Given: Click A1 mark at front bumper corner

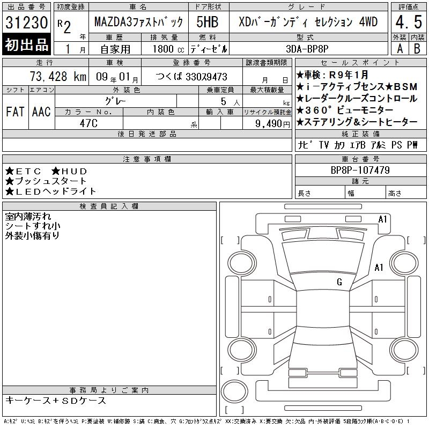Looking at the screenshot, I should coord(382,219).
